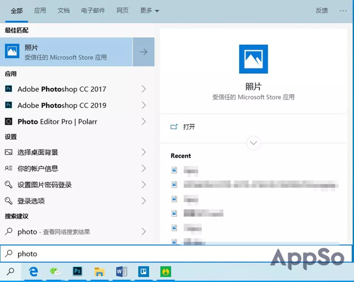
Task: Expand the 设置图片密码登录 chevron
Action: [144, 185]
